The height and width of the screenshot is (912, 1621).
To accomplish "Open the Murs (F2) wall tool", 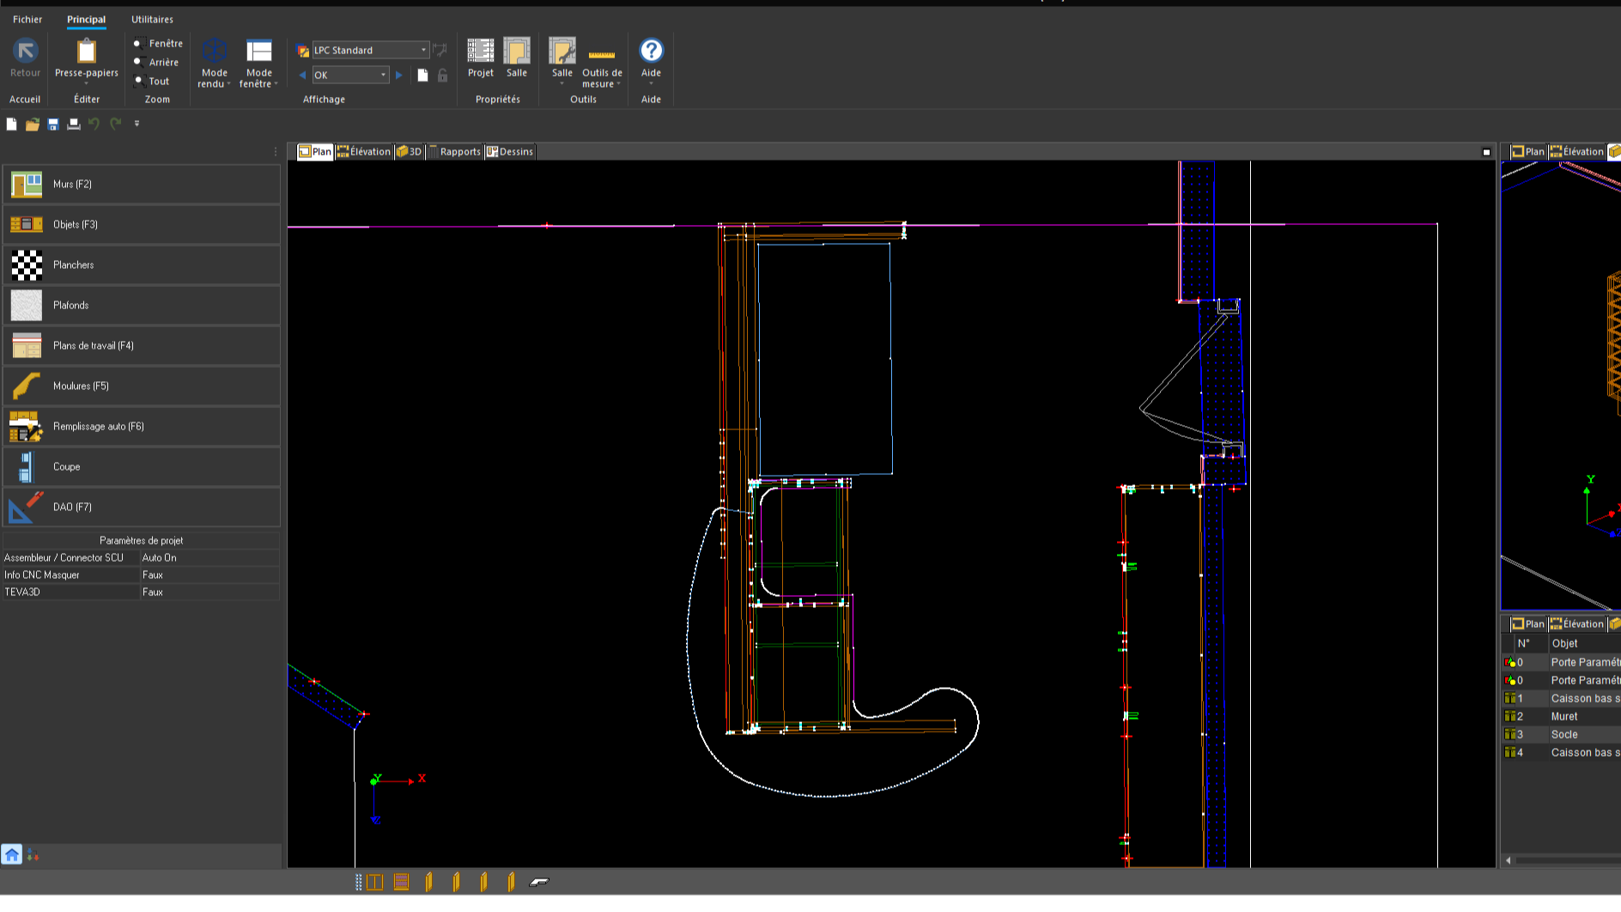I will pyautogui.click(x=142, y=185).
